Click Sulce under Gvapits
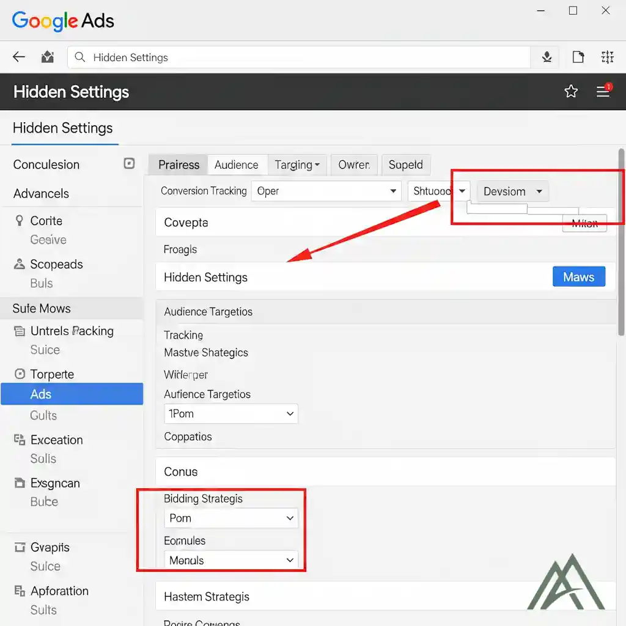This screenshot has width=626, height=626. [45, 566]
